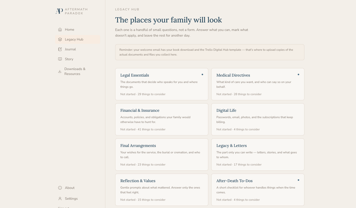Open the Final Arrangements card
Screen dimensions: 356x208
(162, 155)
